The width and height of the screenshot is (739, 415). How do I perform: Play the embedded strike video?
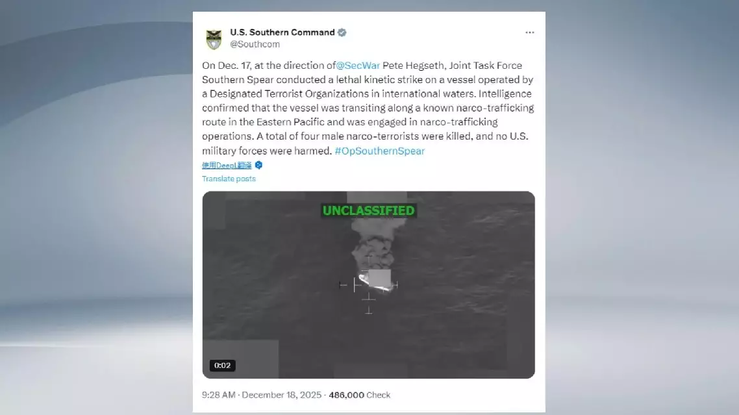click(x=369, y=284)
